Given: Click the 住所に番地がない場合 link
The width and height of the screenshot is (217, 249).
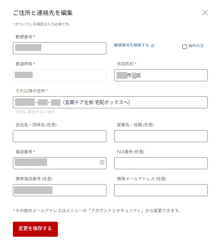Looking at the screenshot, I should [x=35, y=112].
